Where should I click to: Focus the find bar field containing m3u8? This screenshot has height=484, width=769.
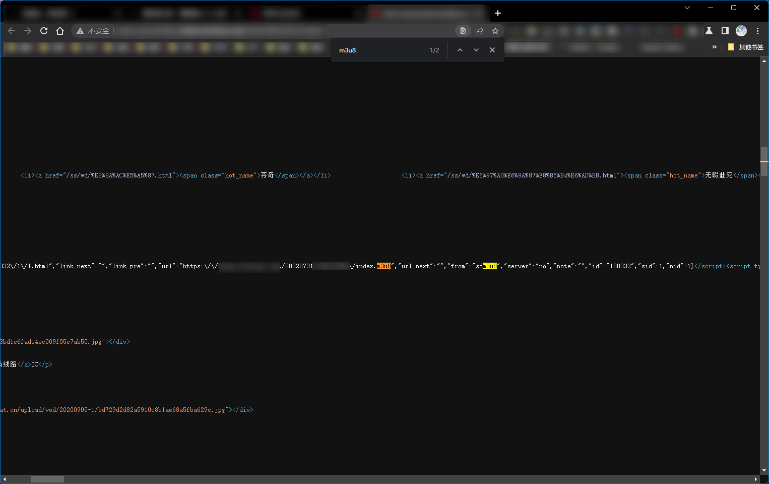[380, 50]
